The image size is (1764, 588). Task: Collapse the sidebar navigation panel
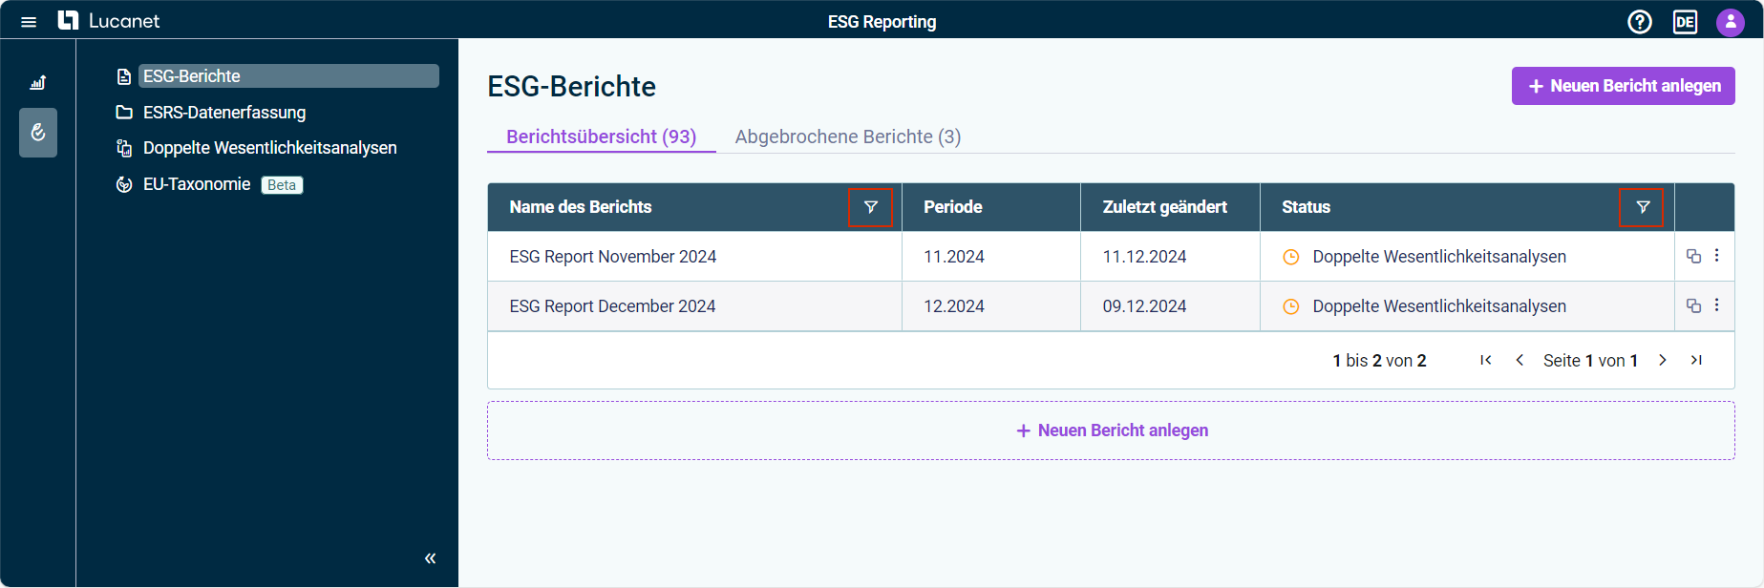pos(430,558)
